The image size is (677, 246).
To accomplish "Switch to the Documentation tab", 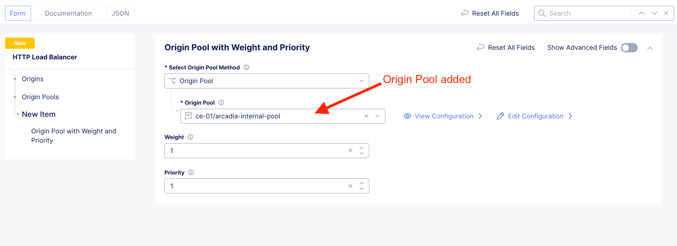I will point(68,13).
